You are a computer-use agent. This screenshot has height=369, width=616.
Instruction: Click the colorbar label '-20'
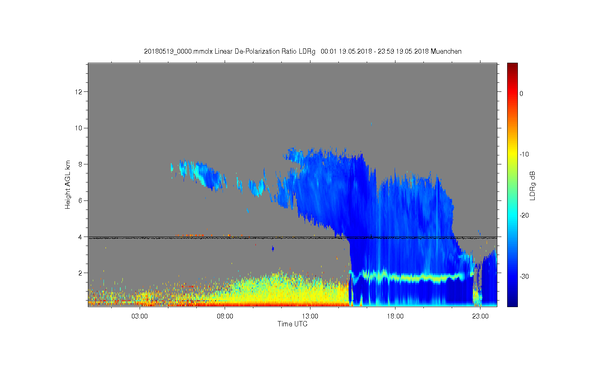(x=524, y=216)
